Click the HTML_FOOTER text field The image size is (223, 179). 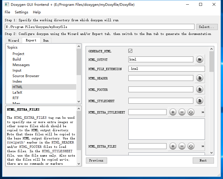pyautogui.click(x=161, y=89)
